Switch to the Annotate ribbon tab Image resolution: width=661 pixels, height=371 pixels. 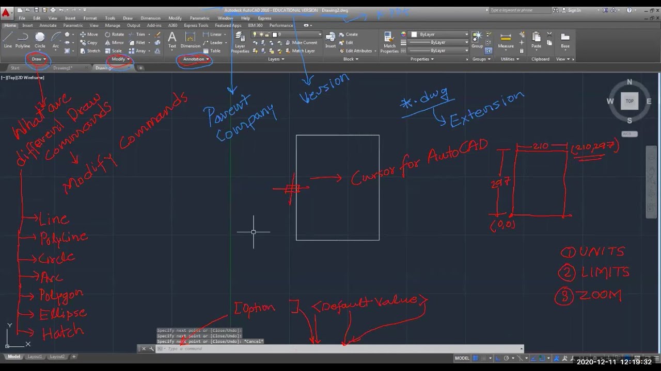point(48,25)
